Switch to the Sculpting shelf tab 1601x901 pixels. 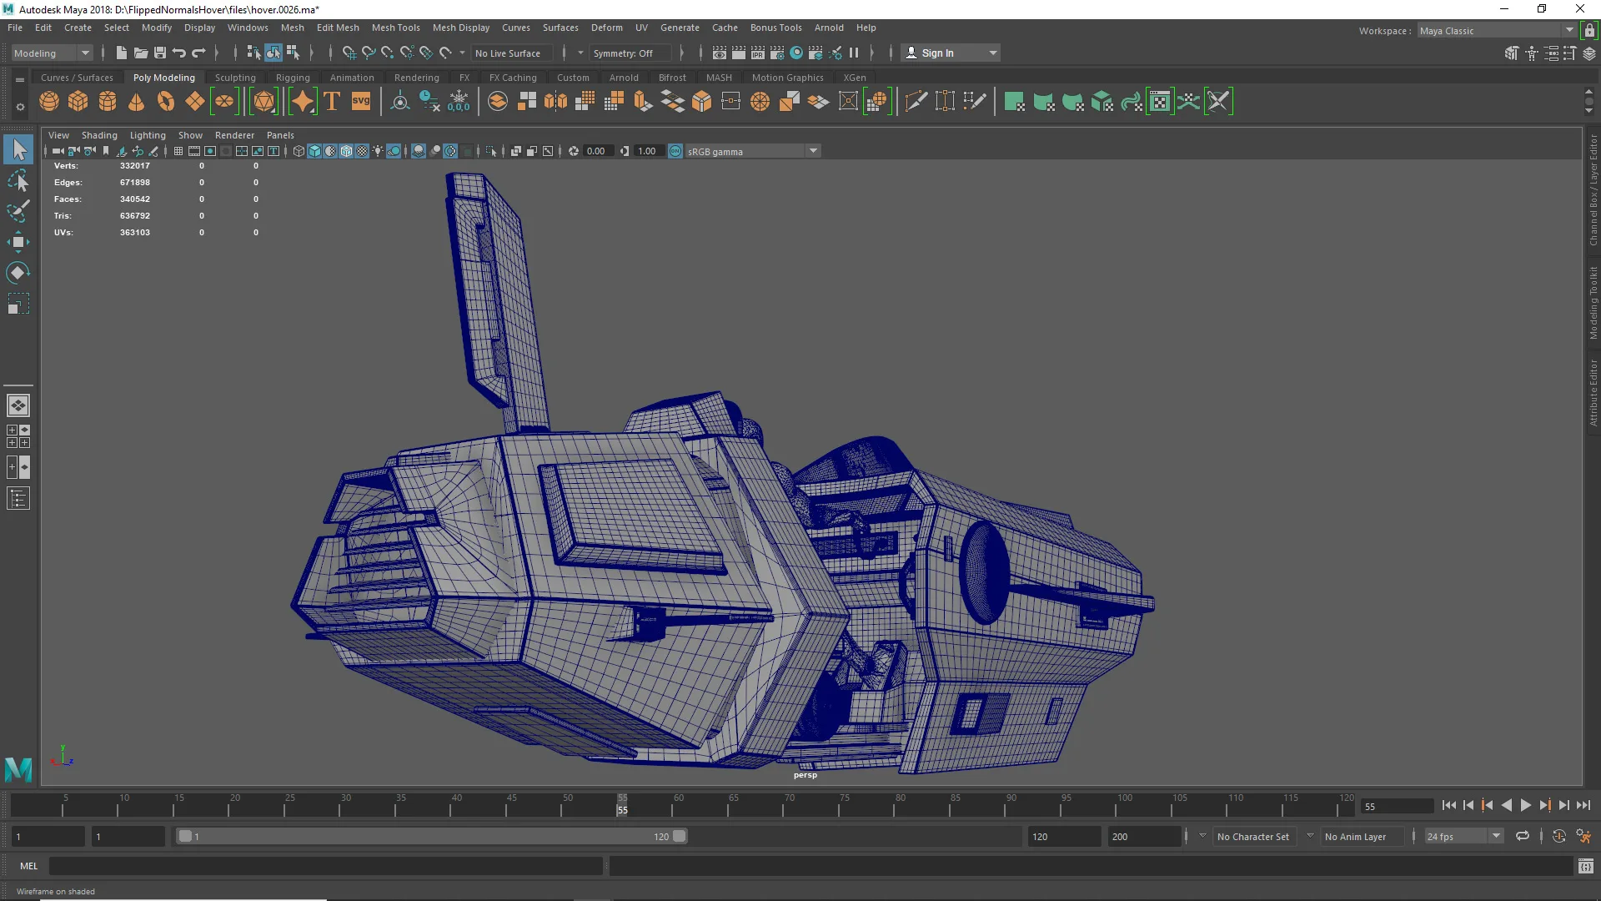[x=235, y=78]
